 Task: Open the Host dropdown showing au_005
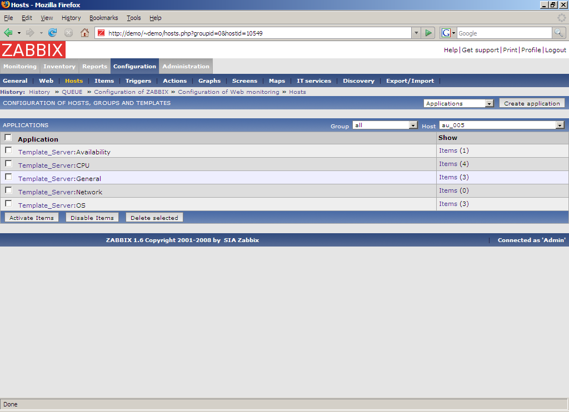coord(502,125)
